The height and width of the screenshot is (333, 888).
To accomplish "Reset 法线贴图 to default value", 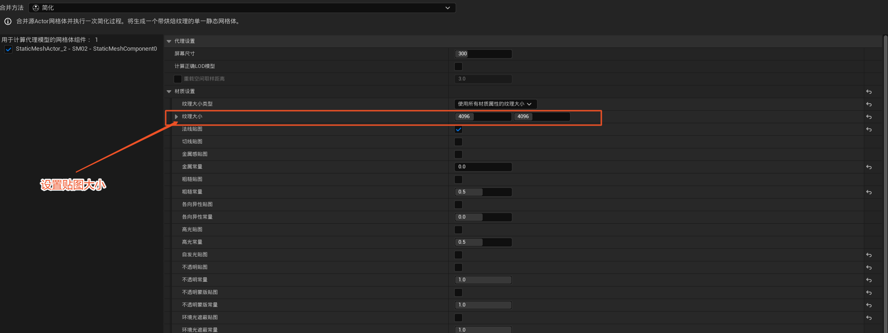I will tap(869, 129).
